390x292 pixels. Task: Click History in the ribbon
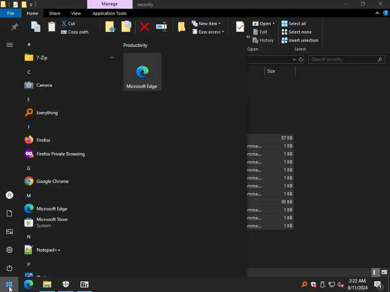click(263, 40)
